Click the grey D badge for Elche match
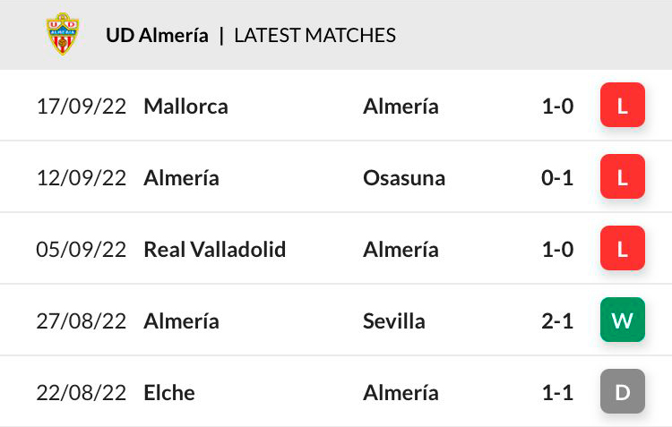Image resolution: width=672 pixels, height=427 pixels. click(623, 391)
